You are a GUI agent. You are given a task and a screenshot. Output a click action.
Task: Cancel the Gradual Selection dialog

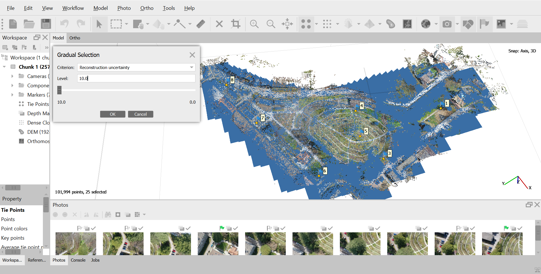coord(140,114)
